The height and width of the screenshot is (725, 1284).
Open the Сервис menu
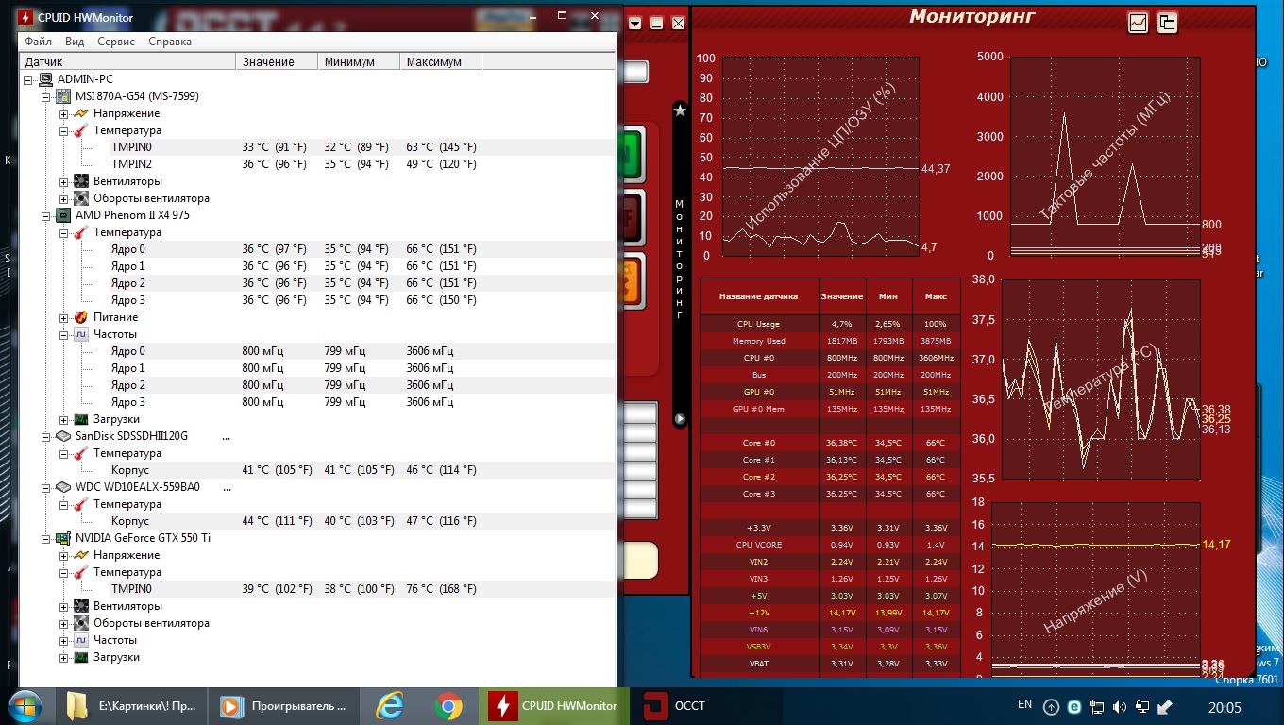pyautogui.click(x=116, y=42)
